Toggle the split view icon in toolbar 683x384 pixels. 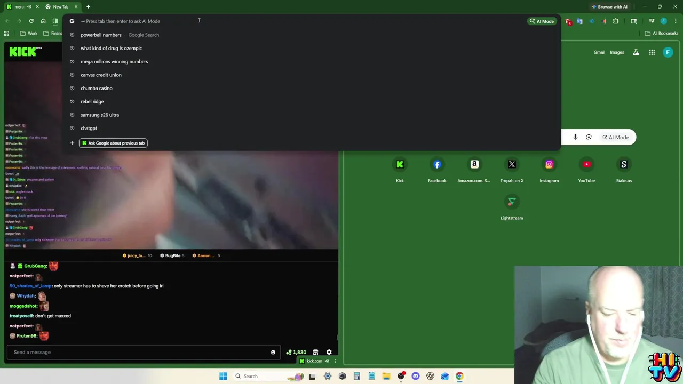click(x=55, y=21)
